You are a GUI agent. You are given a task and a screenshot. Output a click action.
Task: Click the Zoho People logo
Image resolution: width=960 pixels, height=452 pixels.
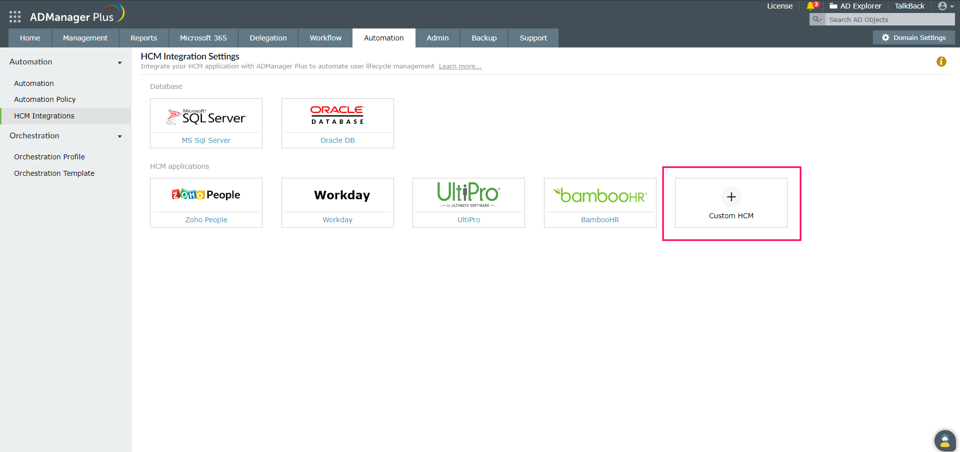click(206, 195)
